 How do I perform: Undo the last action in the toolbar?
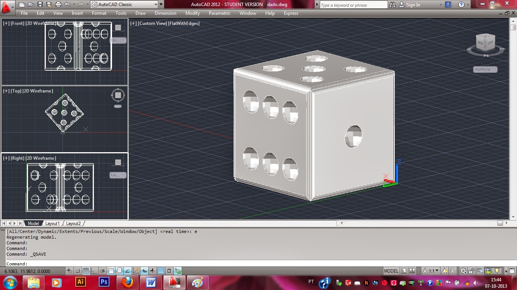click(67, 5)
